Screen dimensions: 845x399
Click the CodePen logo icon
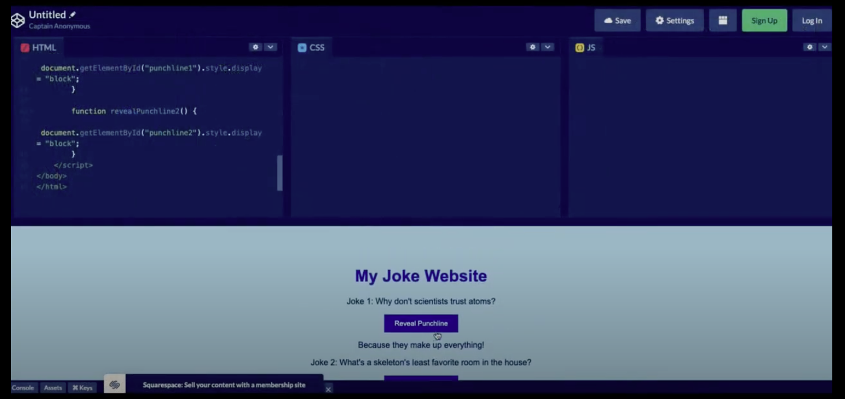18,20
